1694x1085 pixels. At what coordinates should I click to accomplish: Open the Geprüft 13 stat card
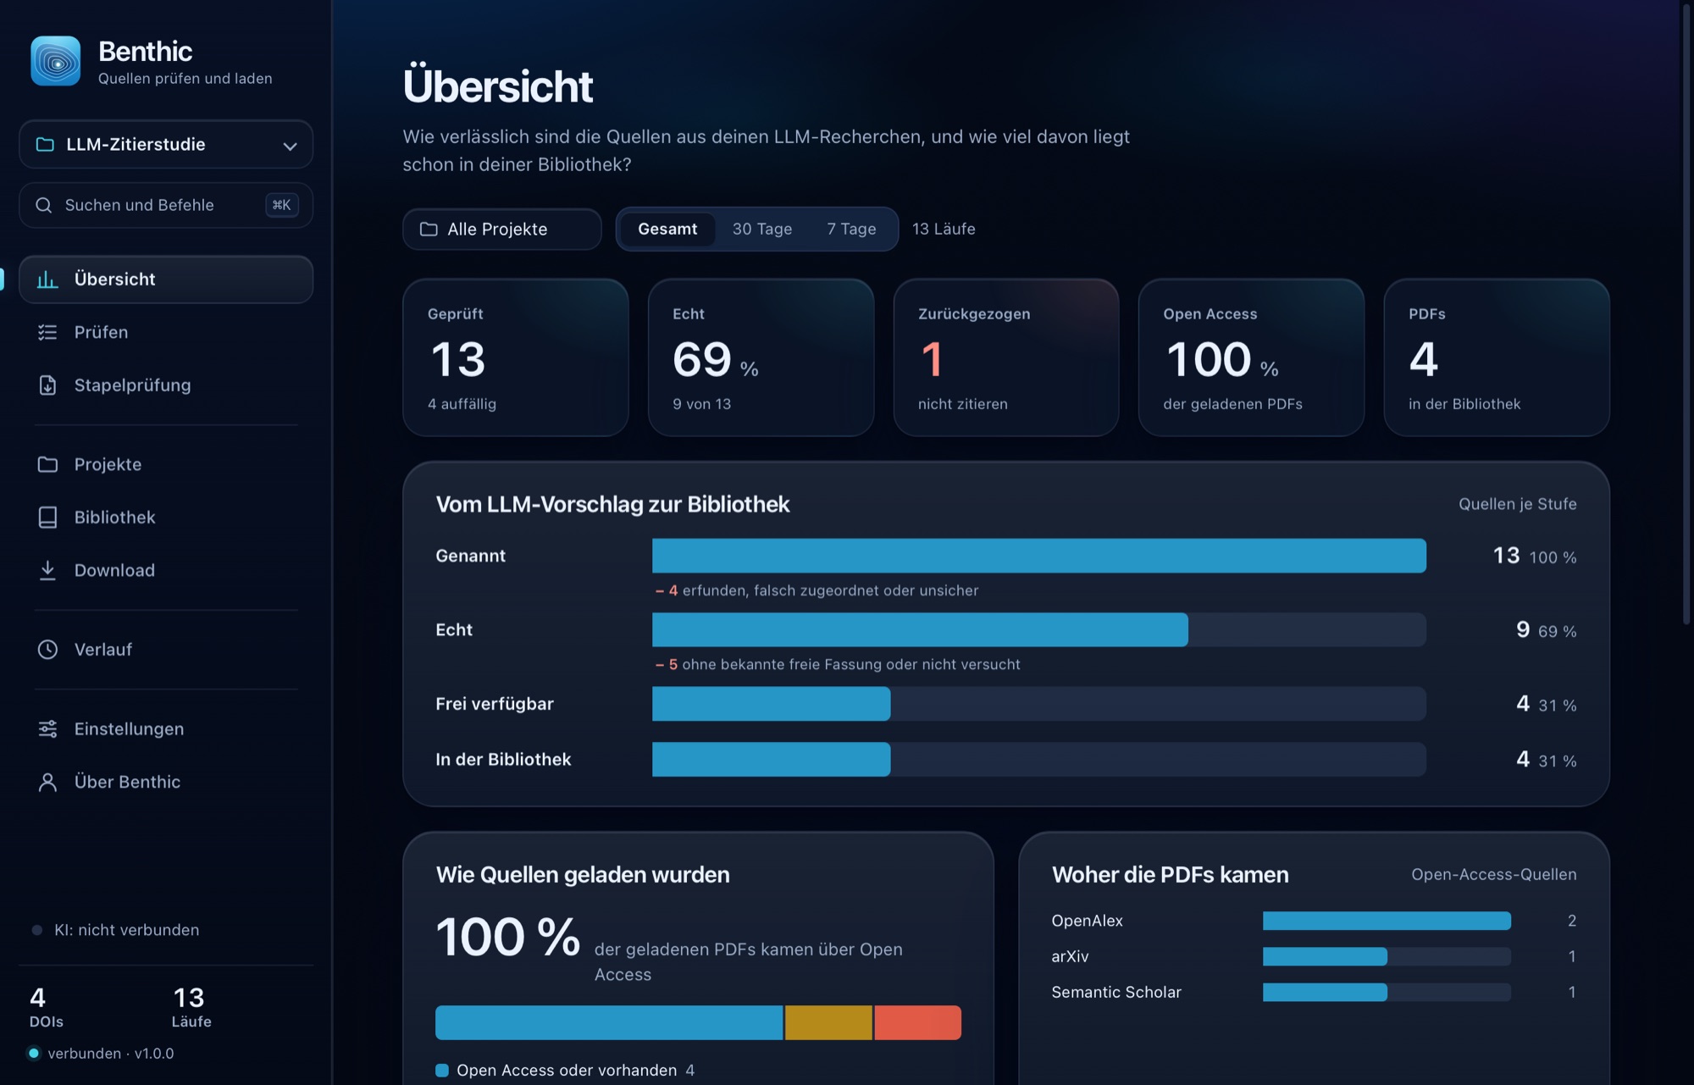pos(516,357)
